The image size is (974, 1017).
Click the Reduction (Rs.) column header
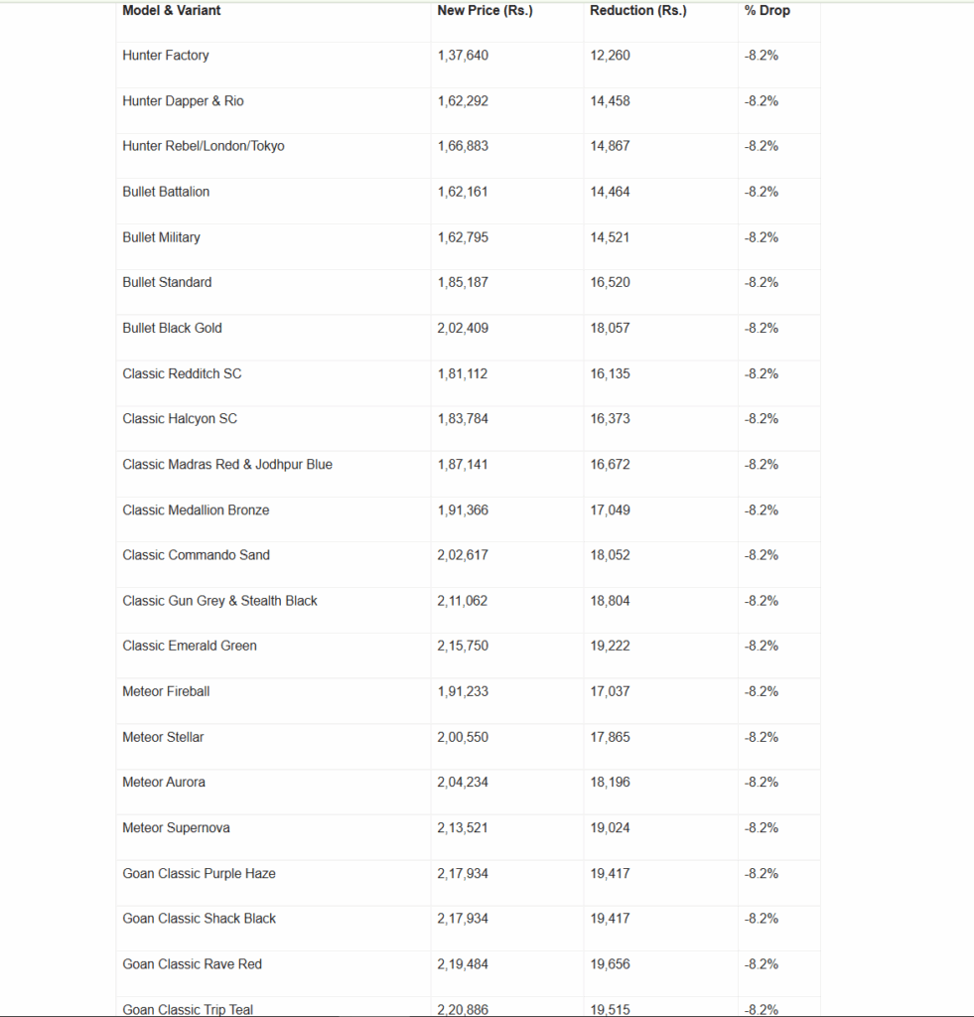tap(637, 11)
